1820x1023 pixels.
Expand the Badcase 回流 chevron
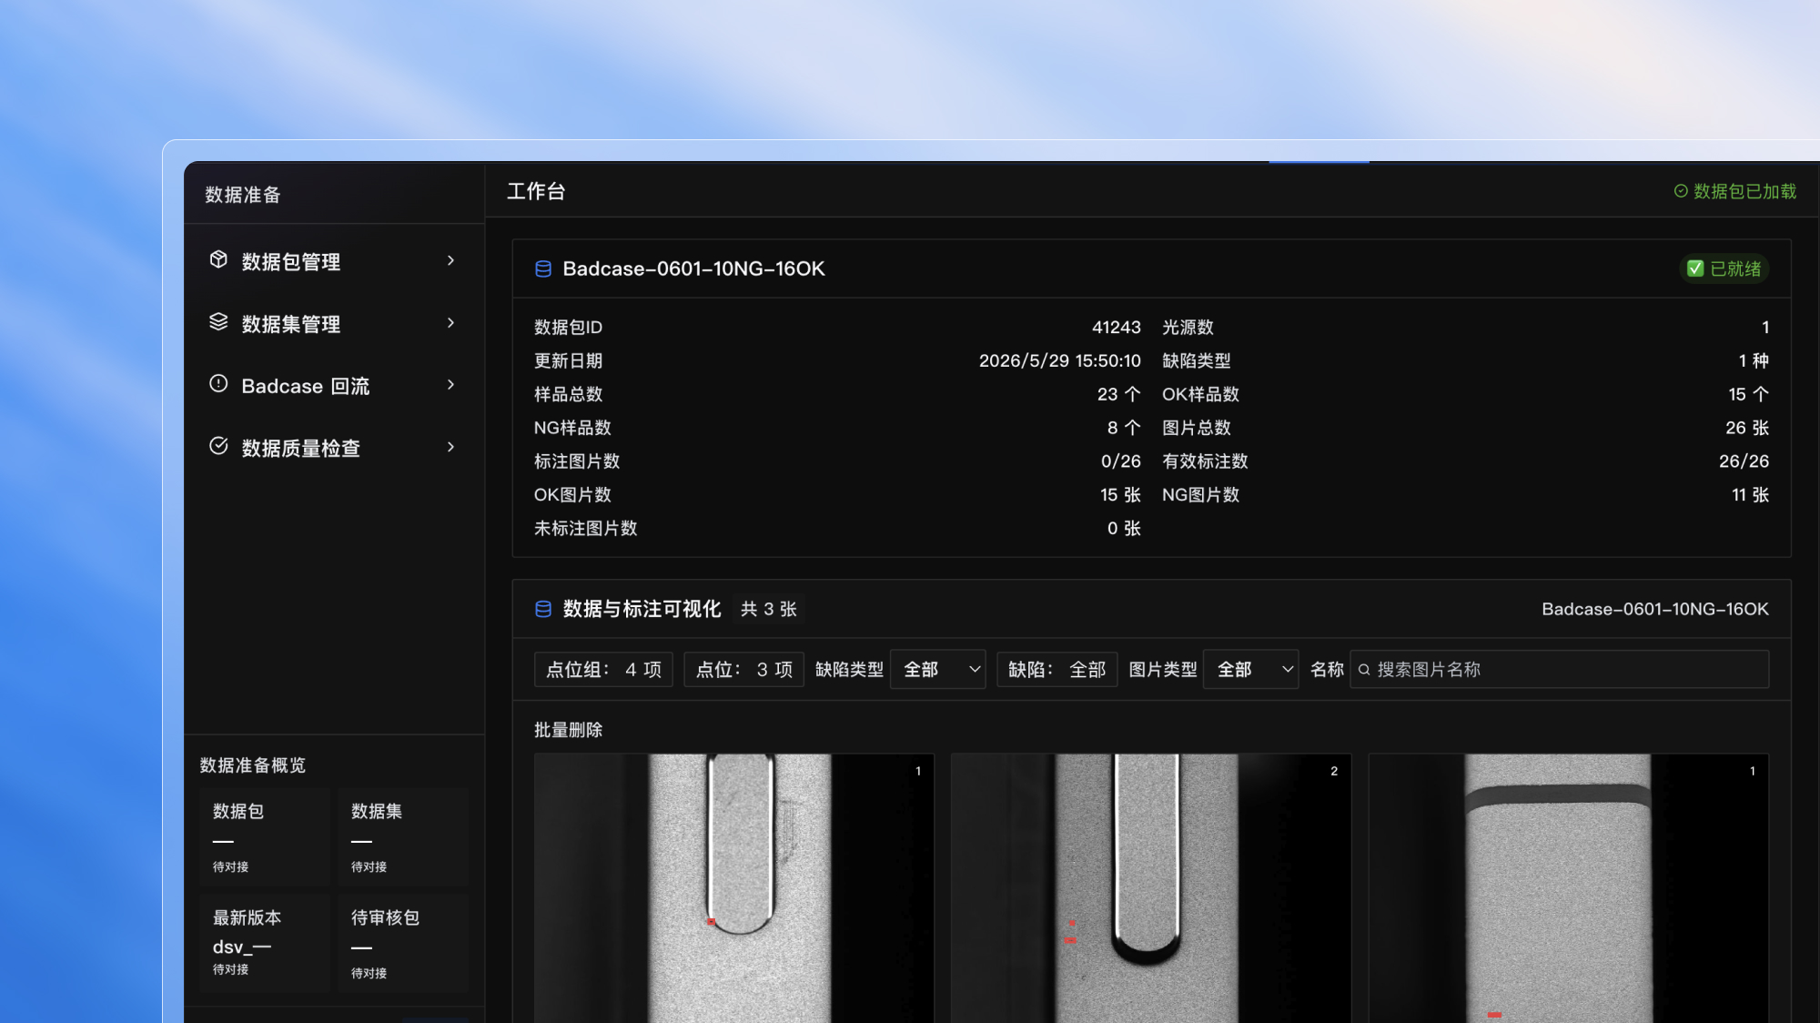point(450,384)
